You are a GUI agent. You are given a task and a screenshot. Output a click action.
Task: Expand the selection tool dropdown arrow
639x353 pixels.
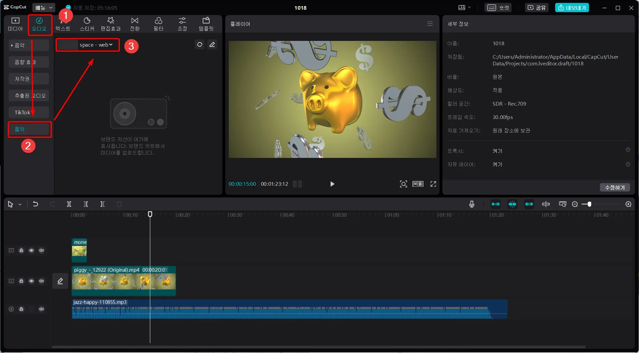tap(20, 204)
